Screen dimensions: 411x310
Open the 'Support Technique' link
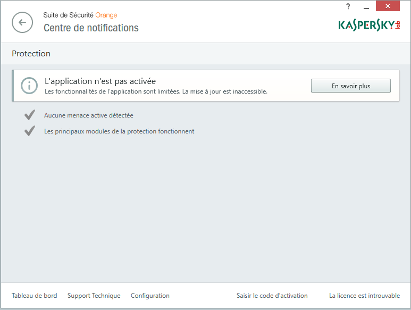click(94, 296)
